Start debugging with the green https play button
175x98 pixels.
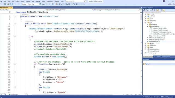41,4
